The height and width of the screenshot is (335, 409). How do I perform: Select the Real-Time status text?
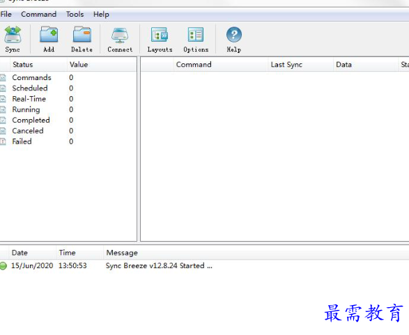click(x=29, y=99)
